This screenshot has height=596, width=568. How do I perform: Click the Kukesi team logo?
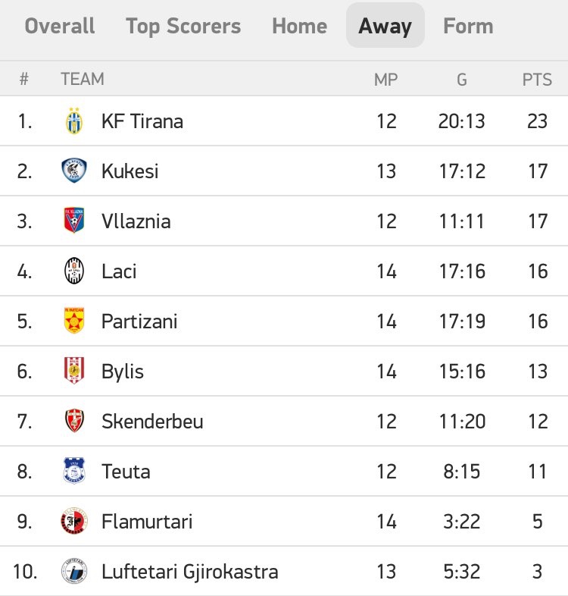pyautogui.click(x=74, y=171)
